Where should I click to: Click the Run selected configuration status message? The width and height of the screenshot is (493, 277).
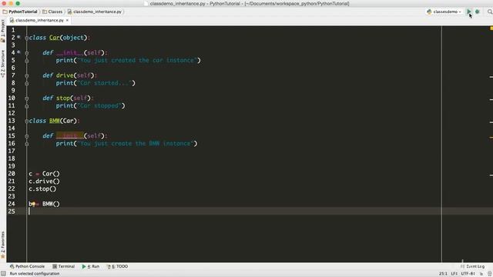point(35,274)
